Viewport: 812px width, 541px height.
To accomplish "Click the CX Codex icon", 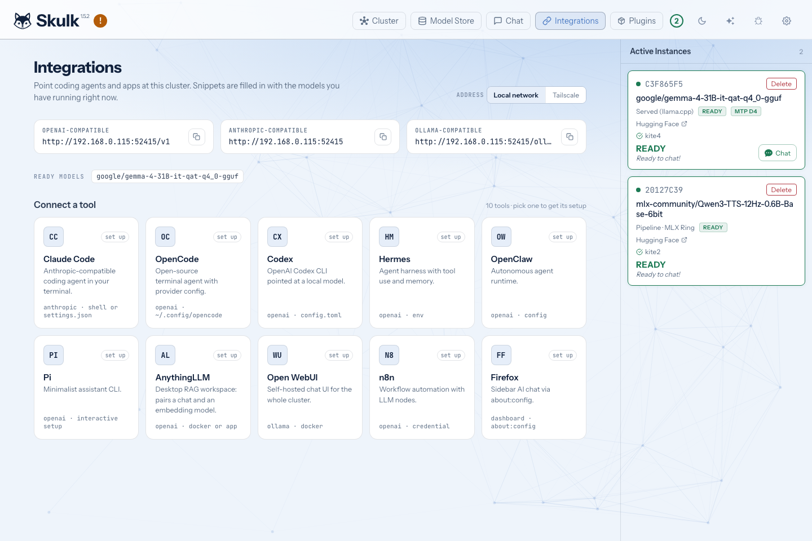I will [x=277, y=237].
